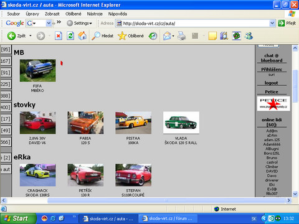This screenshot has height=224, width=299.
Task: Refresh the page with green arrows icon
Action: pyautogui.click(x=70, y=36)
